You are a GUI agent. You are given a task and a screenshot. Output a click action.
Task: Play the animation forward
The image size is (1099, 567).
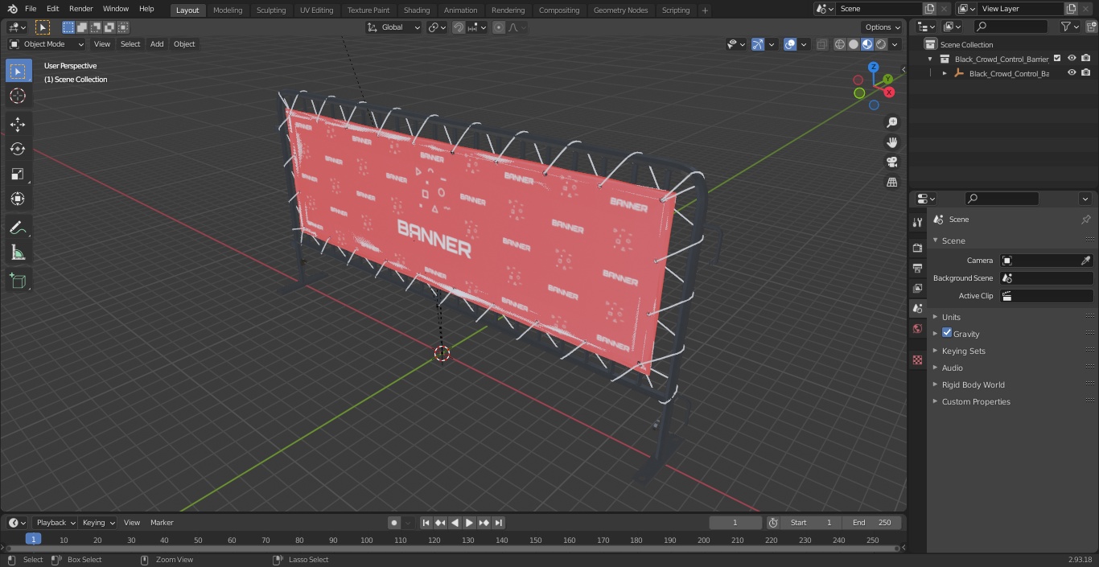(x=469, y=523)
